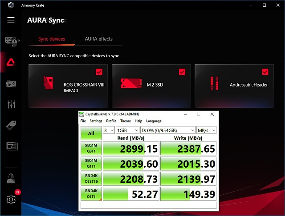Open the Armoury Crate hamburger menu
The image size is (285, 216).
click(11, 20)
